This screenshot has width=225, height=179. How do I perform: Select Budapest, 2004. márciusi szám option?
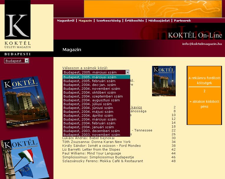pos(96,119)
